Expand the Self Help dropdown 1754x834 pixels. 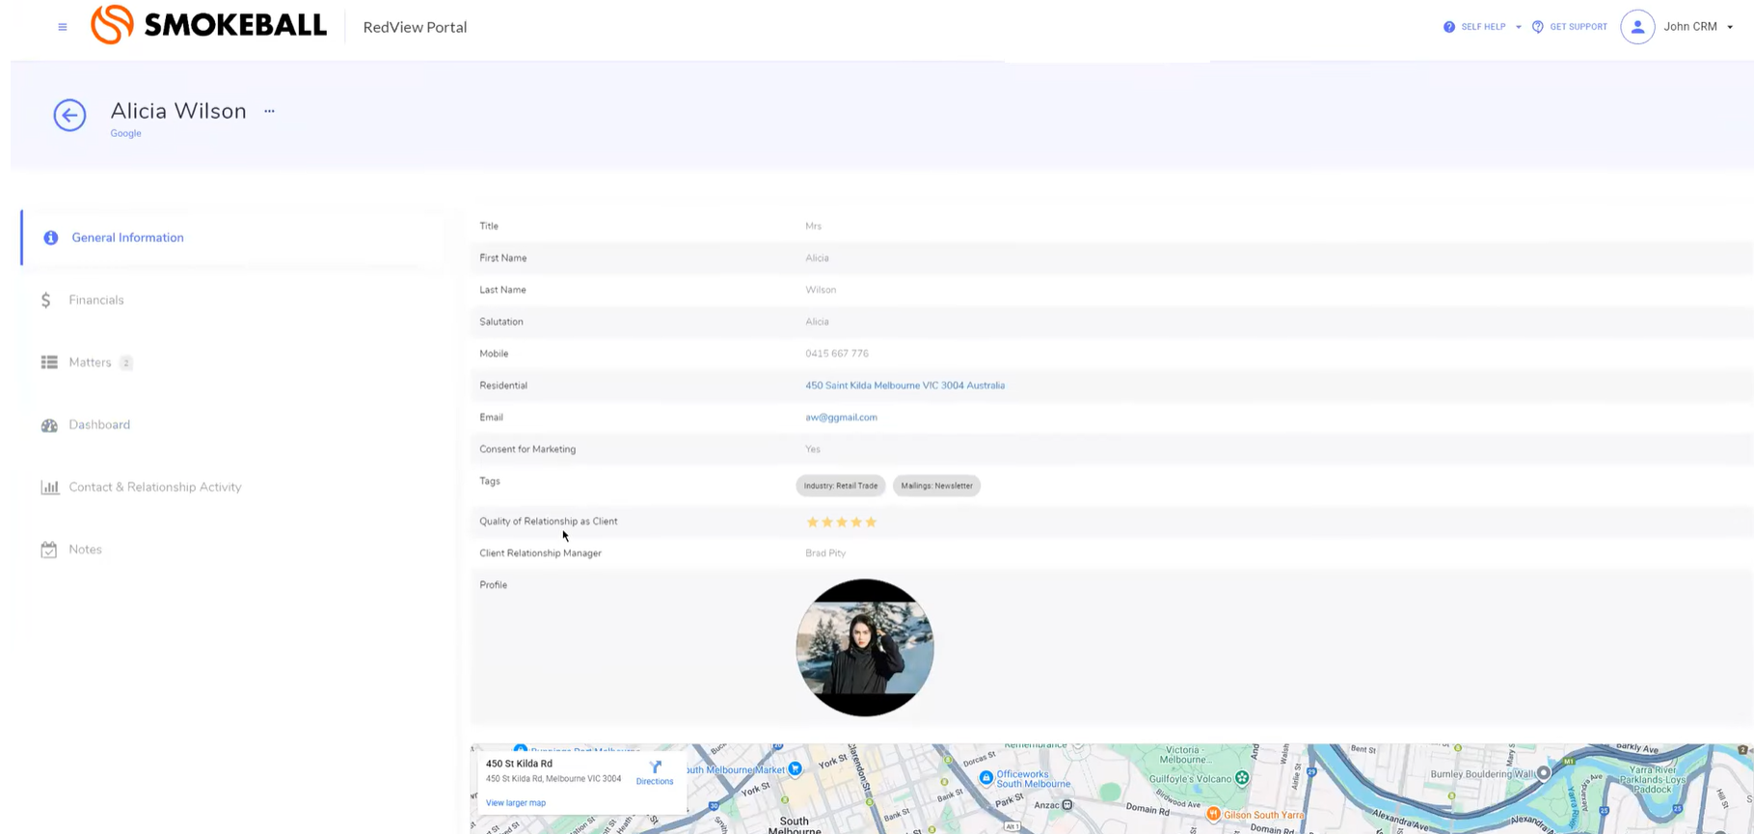click(1518, 27)
